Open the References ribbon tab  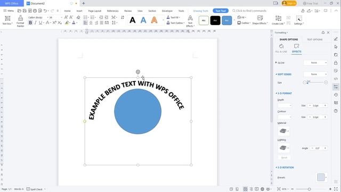(x=112, y=11)
